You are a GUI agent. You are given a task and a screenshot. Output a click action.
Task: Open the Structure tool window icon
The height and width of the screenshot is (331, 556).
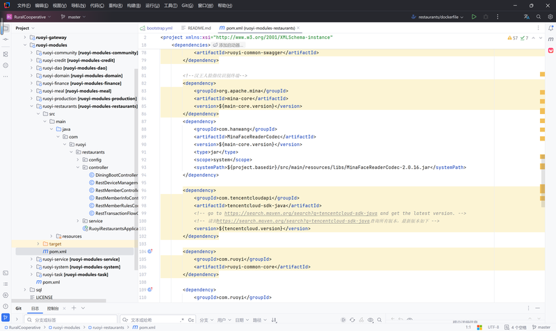[6, 54]
